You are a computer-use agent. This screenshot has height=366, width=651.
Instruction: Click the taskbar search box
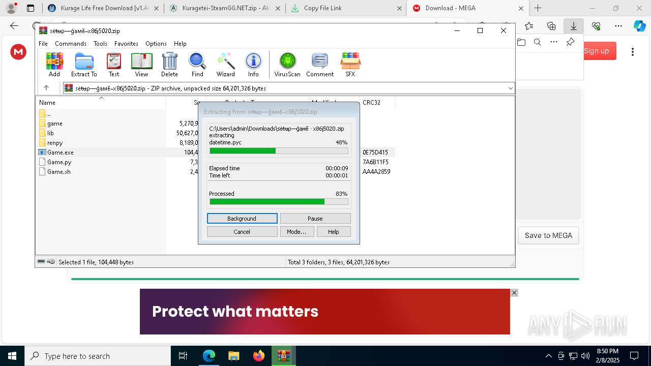(98, 356)
